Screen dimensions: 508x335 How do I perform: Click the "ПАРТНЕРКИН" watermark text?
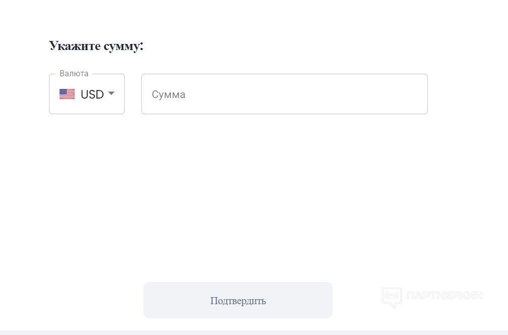click(x=444, y=296)
